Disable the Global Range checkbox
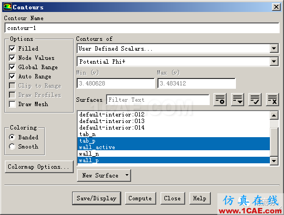 coord(12,67)
